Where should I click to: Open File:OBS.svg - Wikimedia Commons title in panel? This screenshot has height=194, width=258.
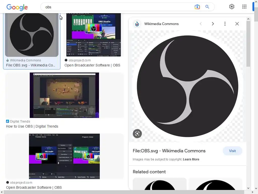coord(169,151)
